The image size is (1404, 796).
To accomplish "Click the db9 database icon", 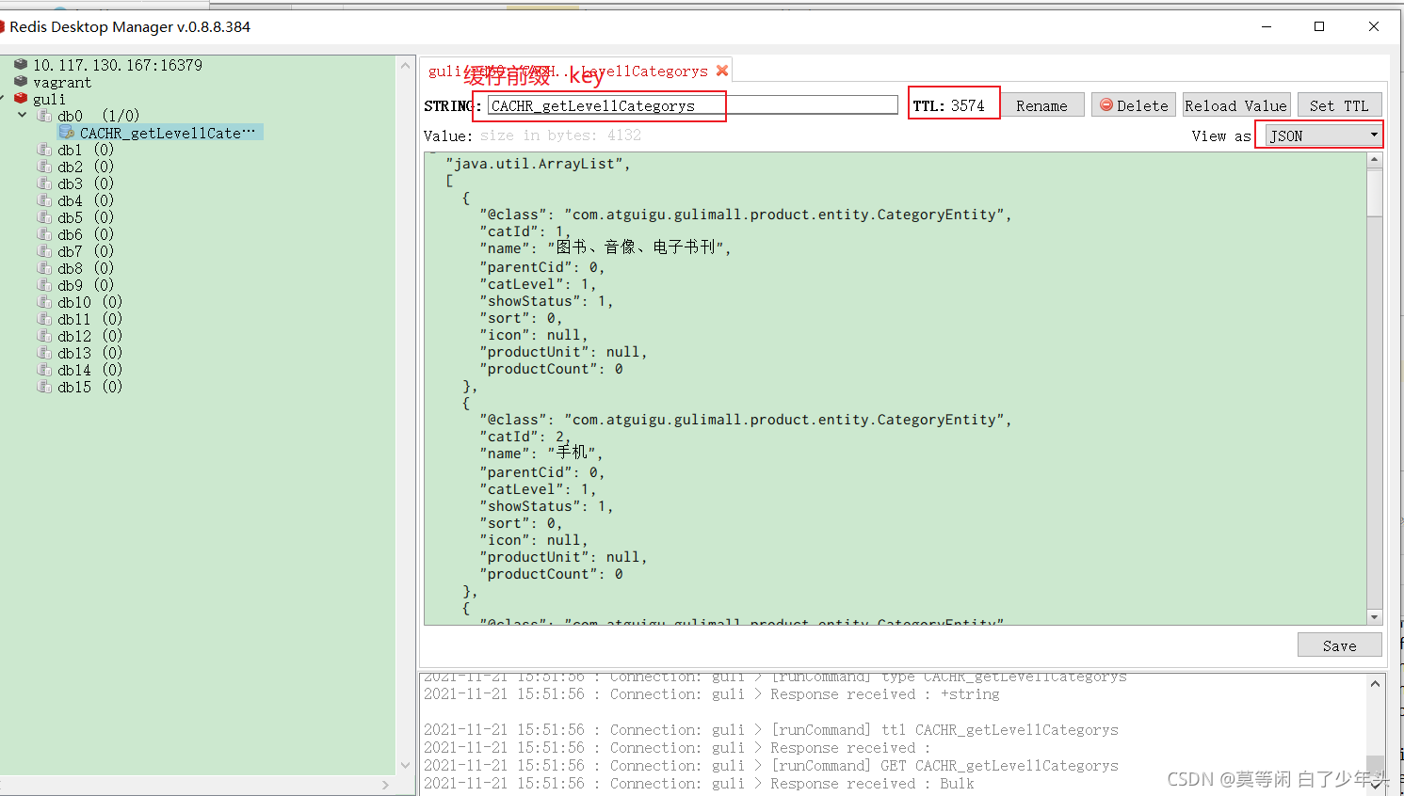I will tap(44, 285).
